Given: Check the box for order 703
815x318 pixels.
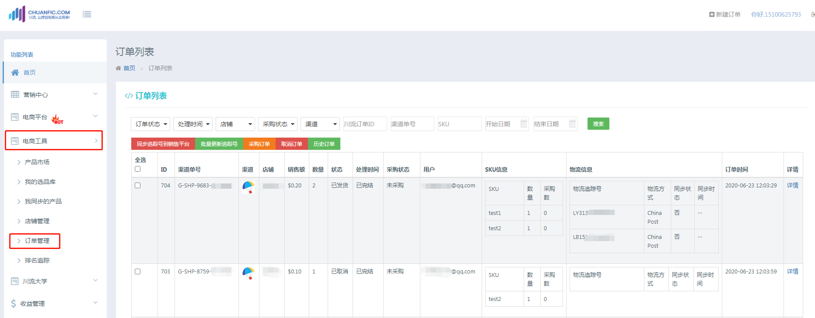Looking at the screenshot, I should pyautogui.click(x=137, y=271).
